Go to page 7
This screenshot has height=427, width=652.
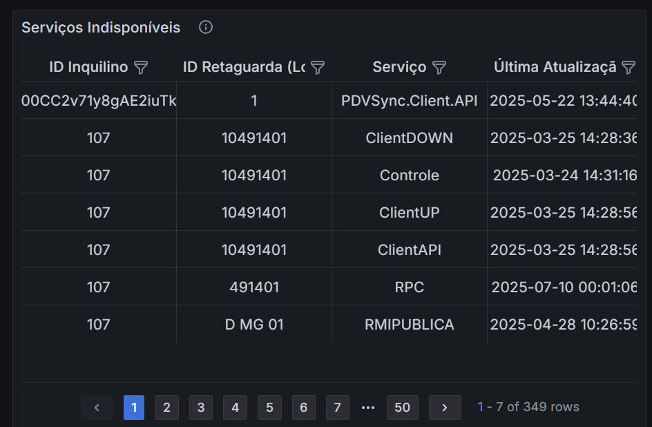(x=337, y=408)
